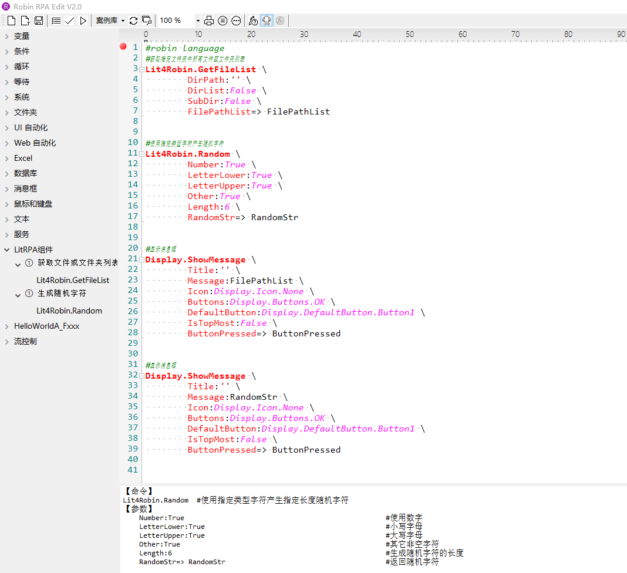The width and height of the screenshot is (627, 573).
Task: Click the list format icon in the toolbar
Action: pos(56,21)
